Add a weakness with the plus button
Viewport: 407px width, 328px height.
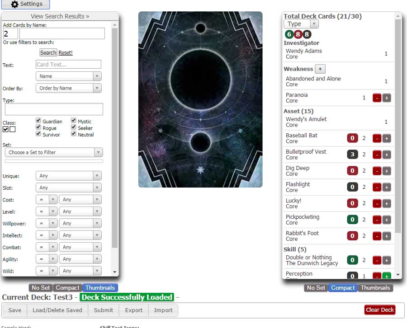[x=320, y=69]
